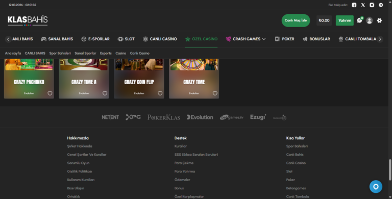Open the live chat support bubble
The image size is (392, 199).
coord(376,187)
